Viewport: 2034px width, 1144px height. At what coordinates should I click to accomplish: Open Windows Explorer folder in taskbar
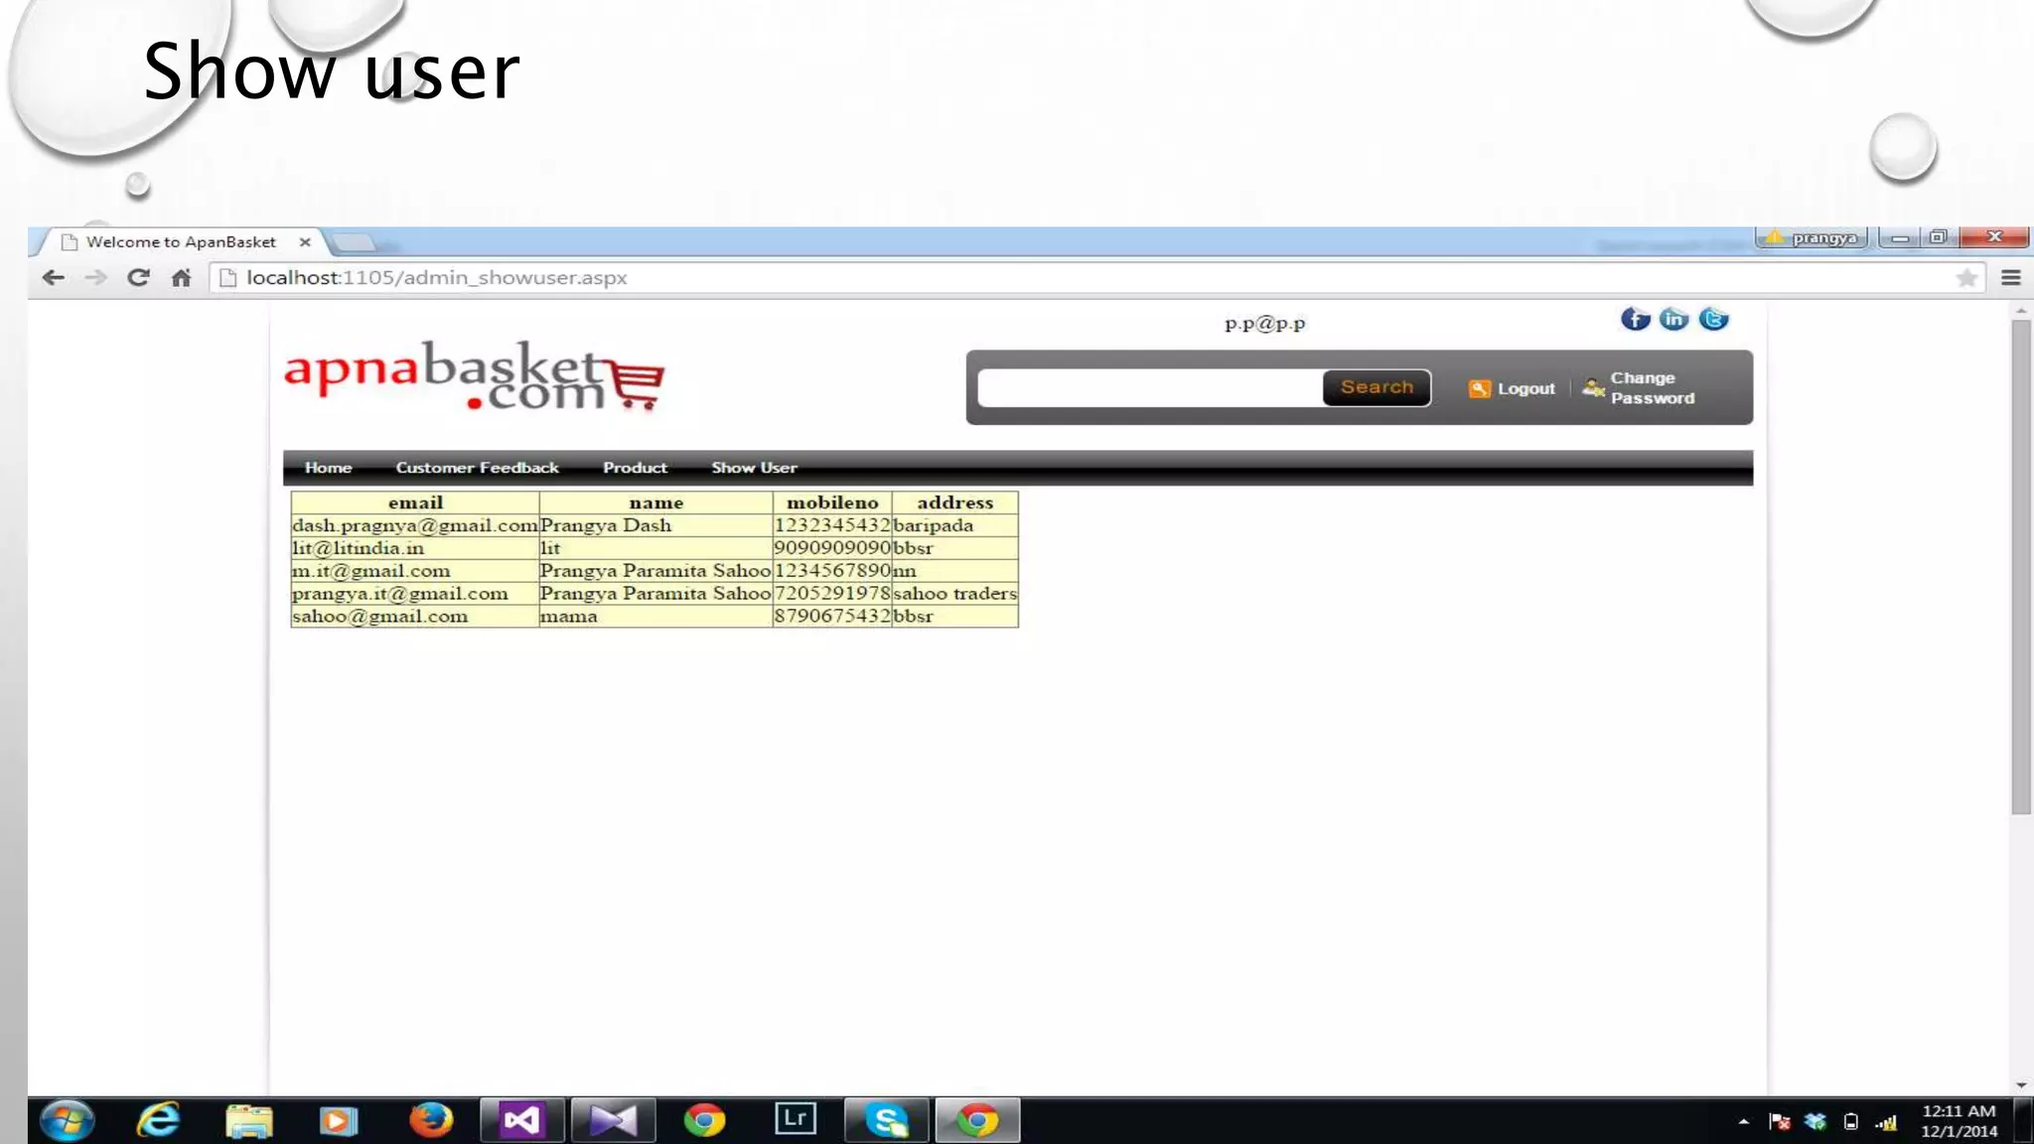click(x=248, y=1121)
